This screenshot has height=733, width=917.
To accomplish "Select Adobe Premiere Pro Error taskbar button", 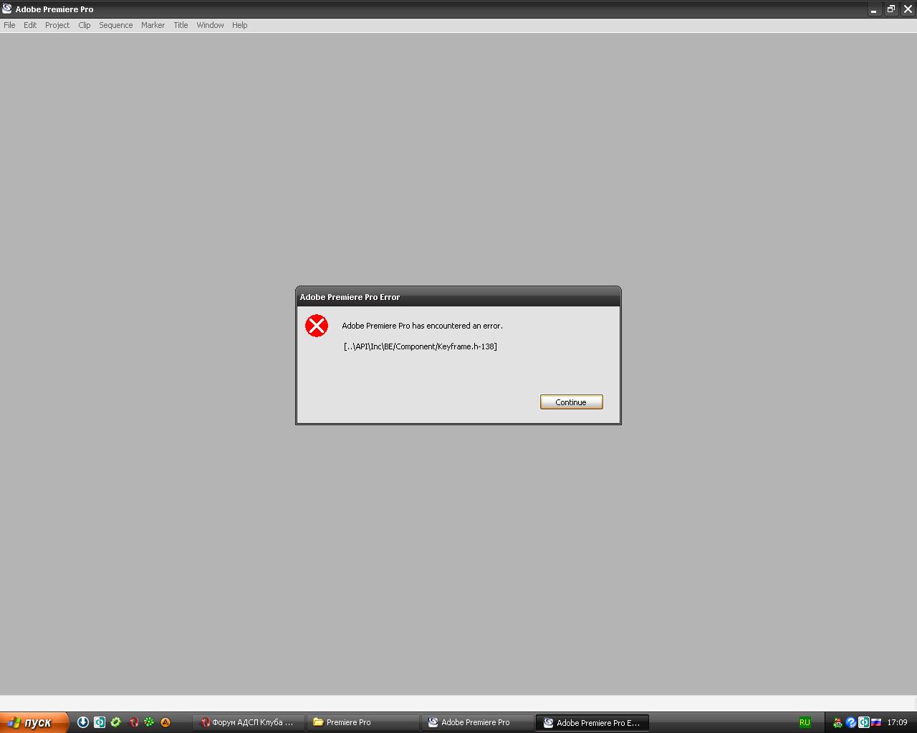I will click(592, 722).
